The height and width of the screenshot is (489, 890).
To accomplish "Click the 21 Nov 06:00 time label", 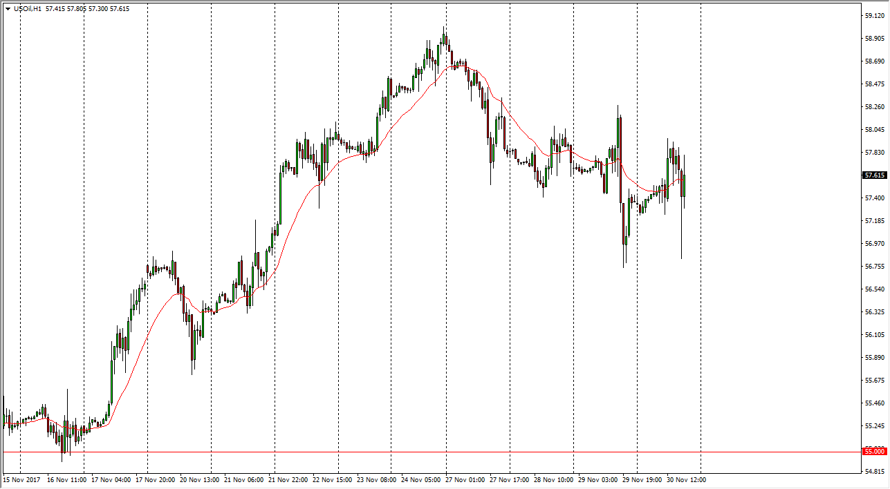I will coord(244,479).
